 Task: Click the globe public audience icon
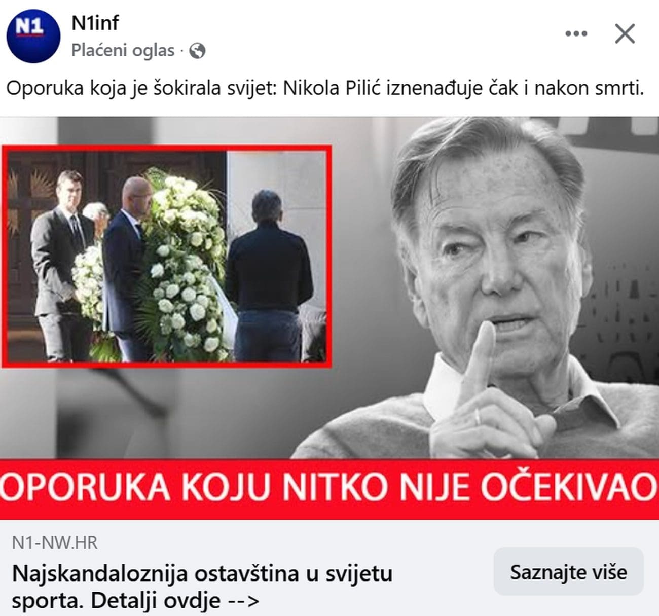click(x=197, y=51)
